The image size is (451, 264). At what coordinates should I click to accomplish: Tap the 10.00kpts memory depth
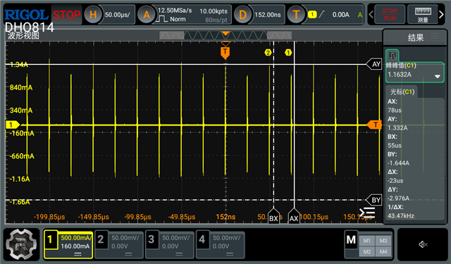tap(214, 11)
